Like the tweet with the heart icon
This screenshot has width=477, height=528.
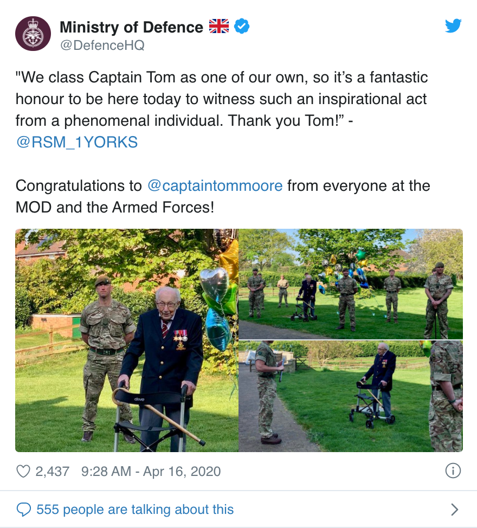(23, 471)
